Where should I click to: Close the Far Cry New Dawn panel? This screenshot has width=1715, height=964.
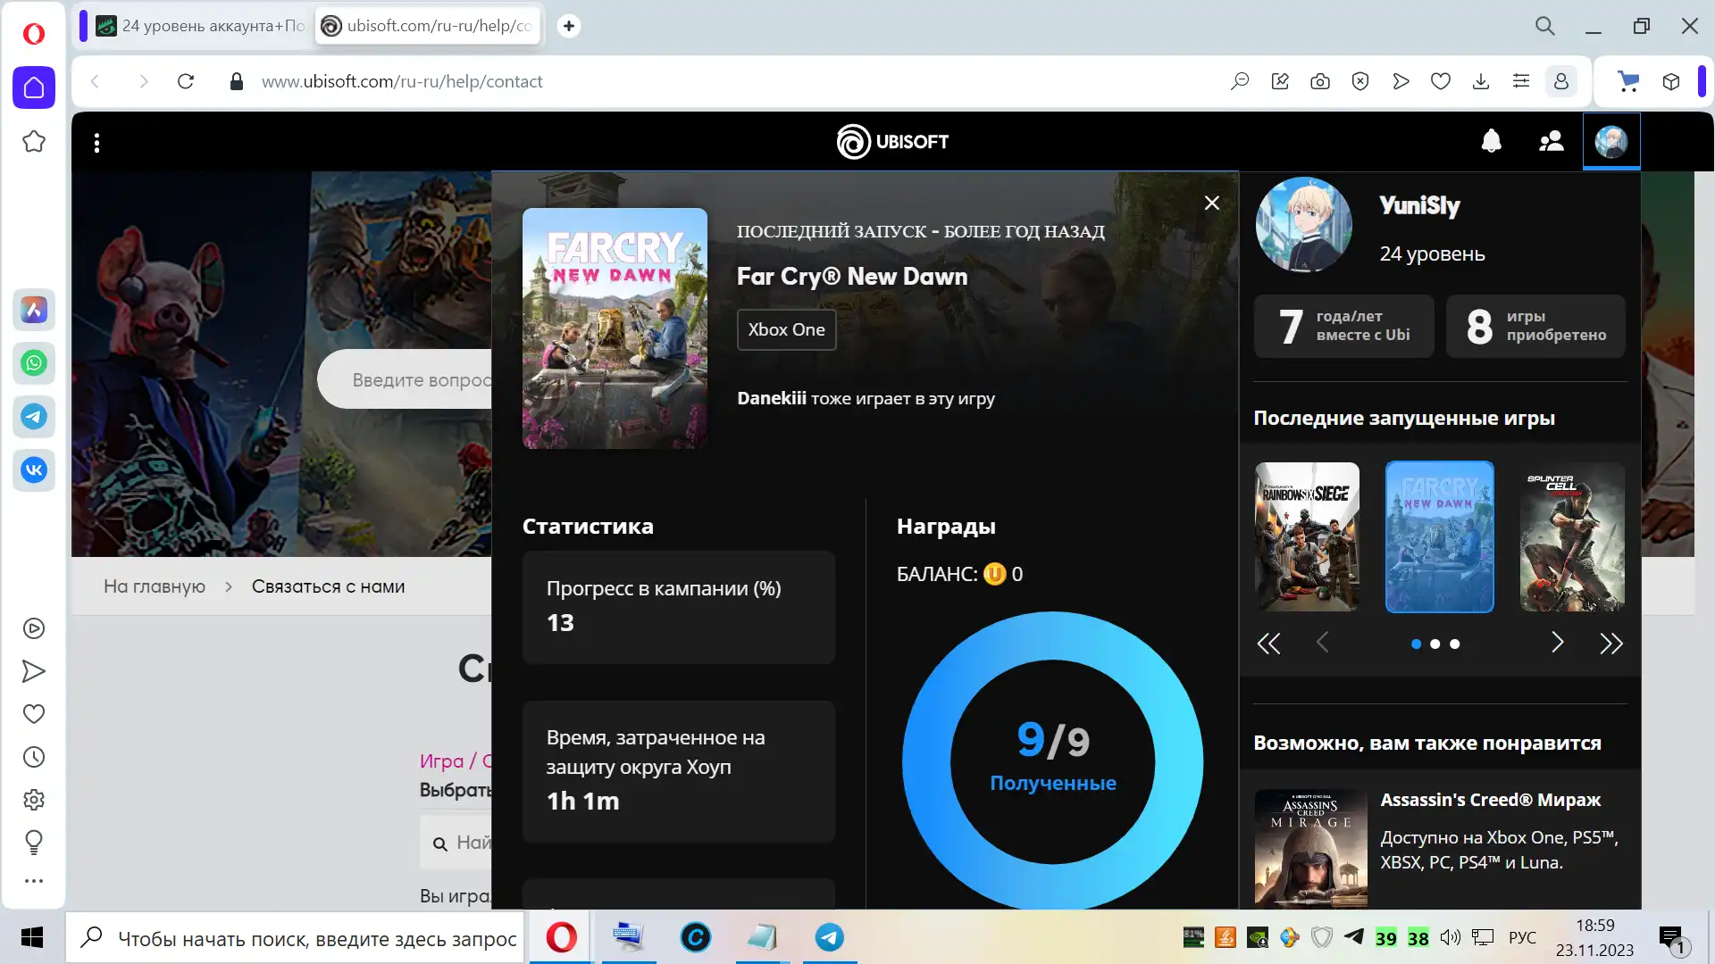[1212, 203]
